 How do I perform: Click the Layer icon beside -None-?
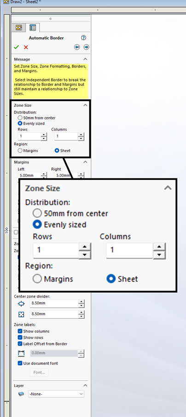[21, 394]
